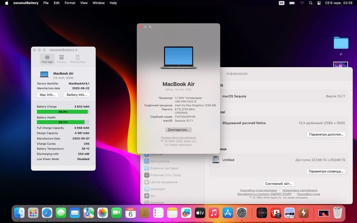Open Apple TV from the Dock
The image size is (357, 223).
pos(200,213)
